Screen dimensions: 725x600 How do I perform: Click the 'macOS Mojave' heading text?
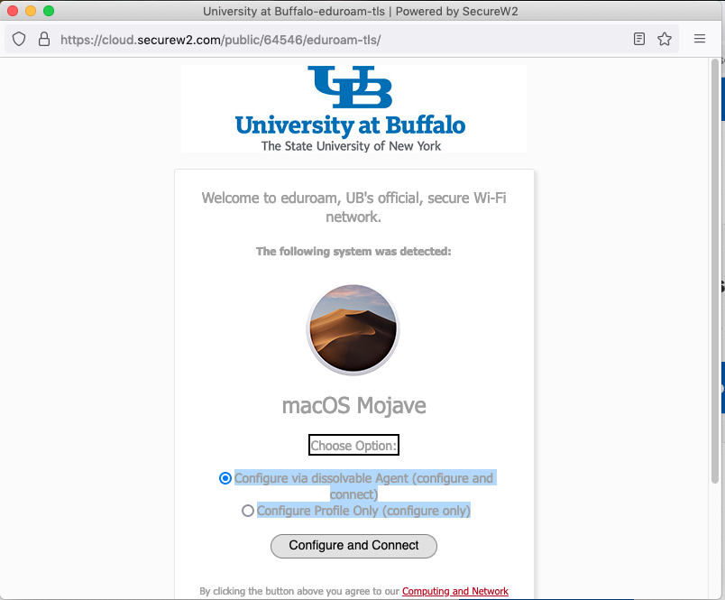point(353,405)
